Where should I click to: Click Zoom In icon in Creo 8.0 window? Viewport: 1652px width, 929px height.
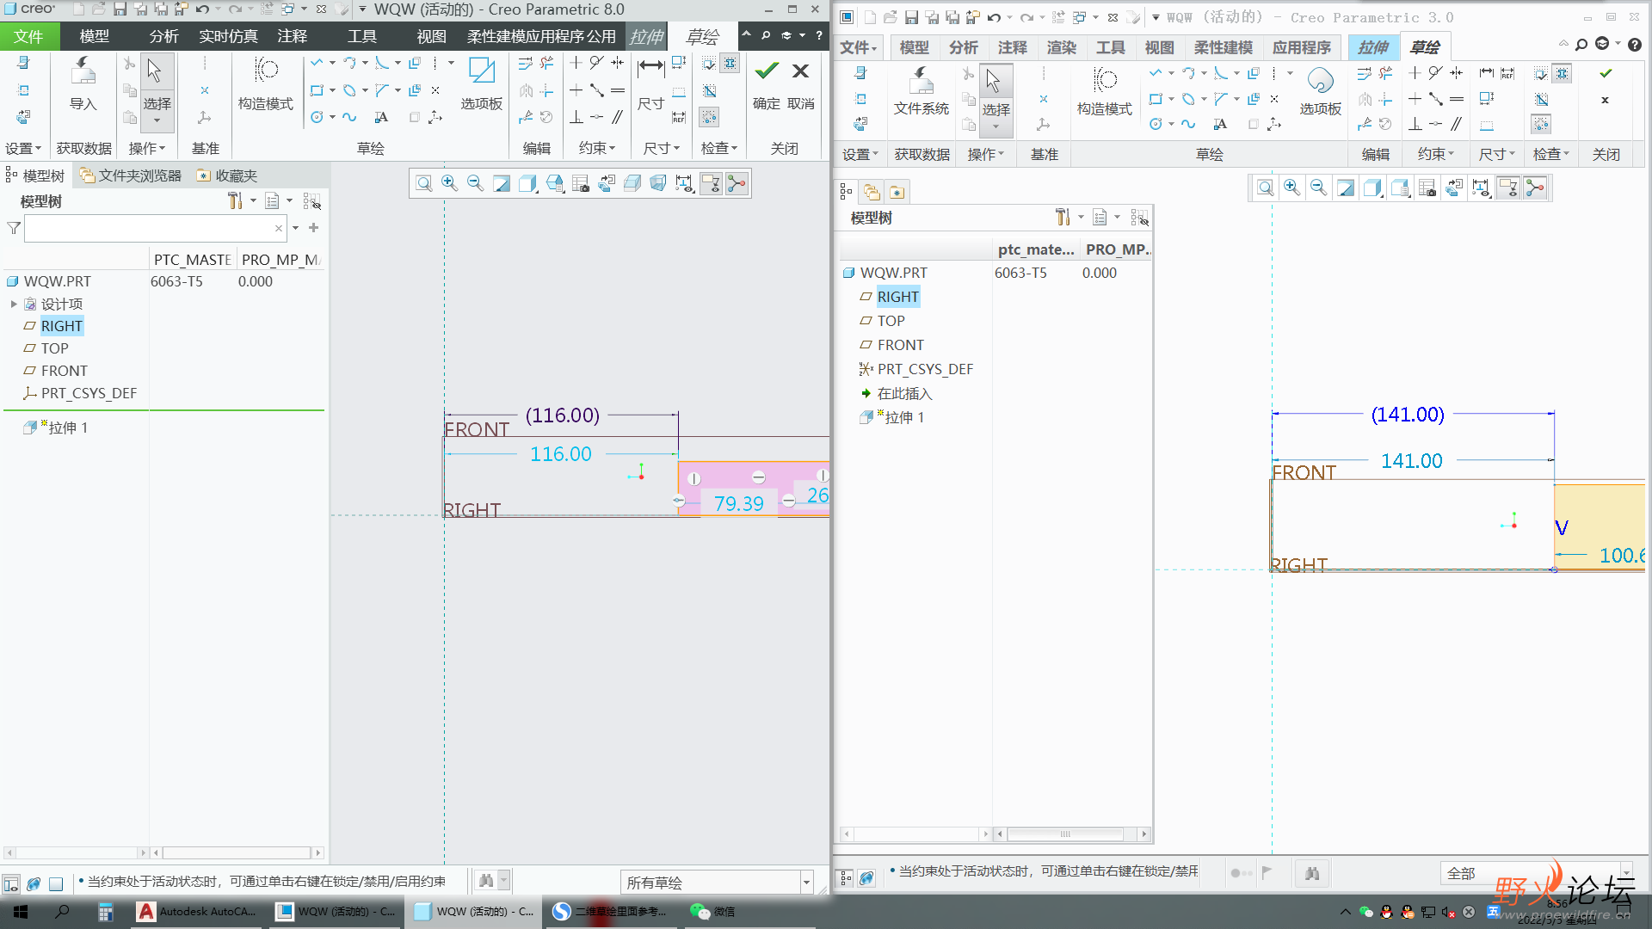click(449, 183)
